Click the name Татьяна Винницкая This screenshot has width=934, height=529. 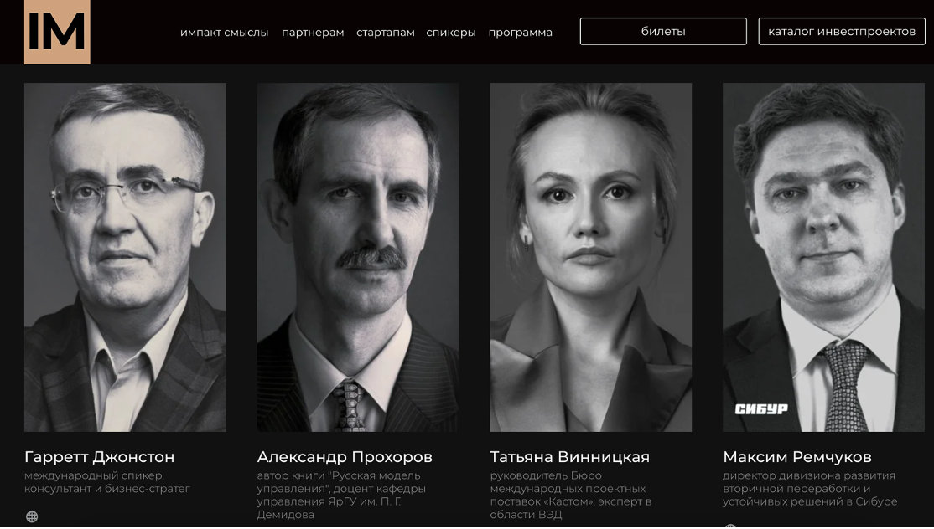click(x=570, y=457)
